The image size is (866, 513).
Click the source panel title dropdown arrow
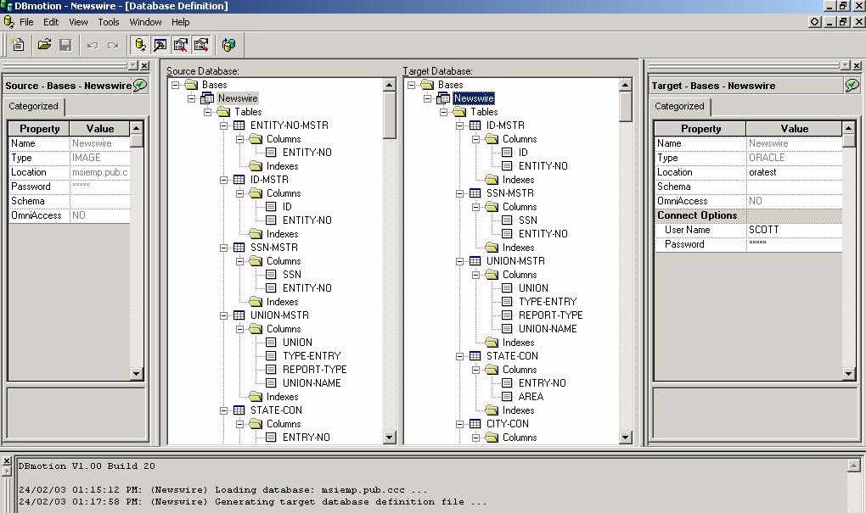coord(133,65)
